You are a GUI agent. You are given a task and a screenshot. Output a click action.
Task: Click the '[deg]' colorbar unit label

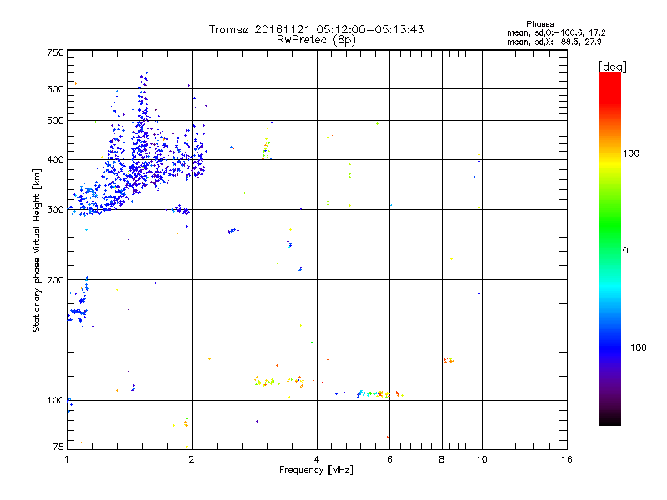click(612, 67)
